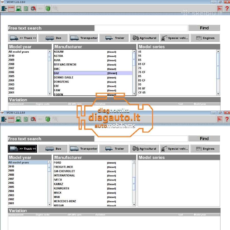The width and height of the screenshot is (230, 230).
Task: Click the Manufacturer list up arrow, top window
Action: [x=134, y=51]
